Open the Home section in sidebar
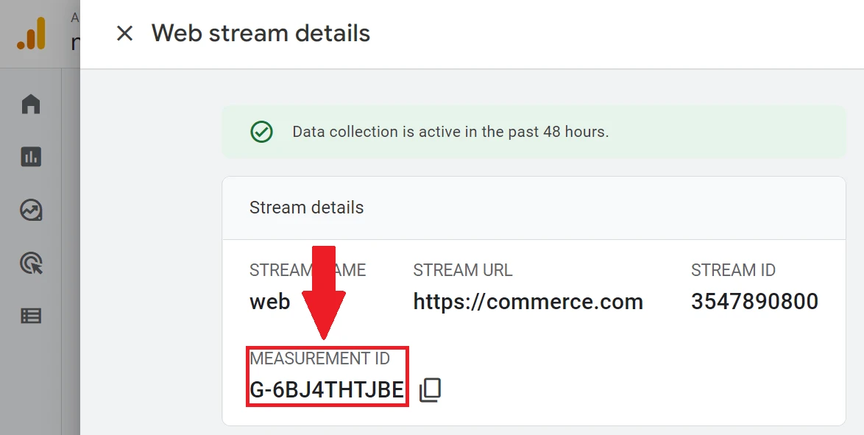864x435 pixels. [x=31, y=105]
